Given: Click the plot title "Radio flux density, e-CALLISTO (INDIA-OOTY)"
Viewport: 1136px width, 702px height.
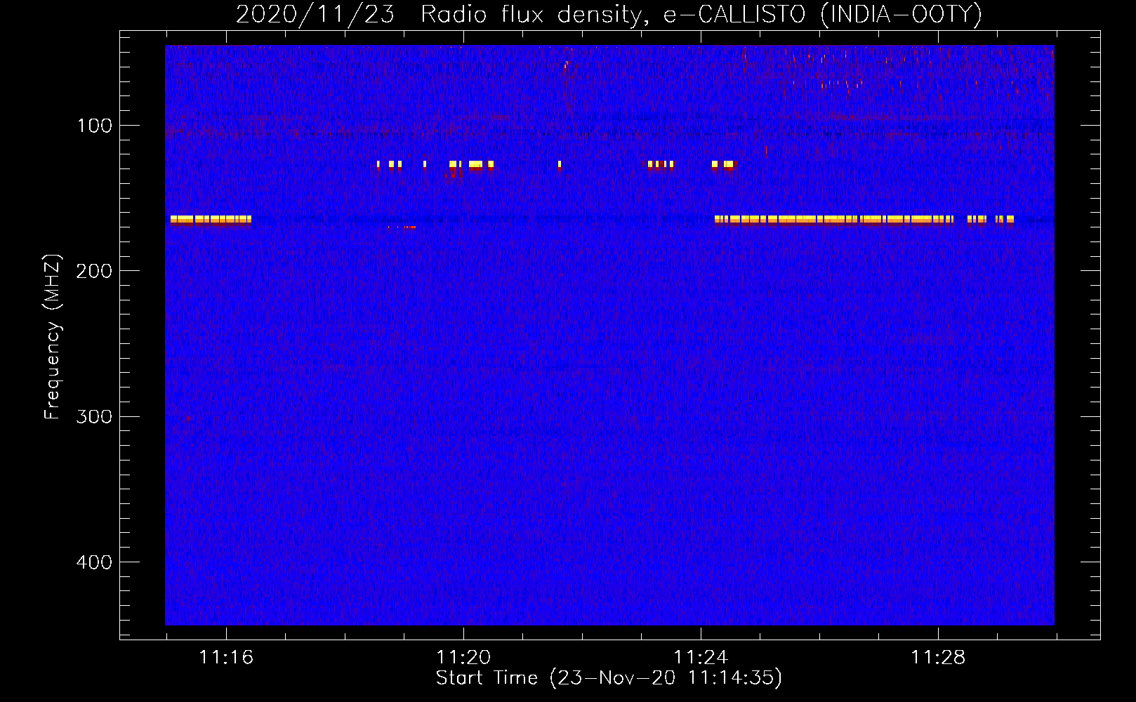Looking at the screenshot, I should coord(701,15).
